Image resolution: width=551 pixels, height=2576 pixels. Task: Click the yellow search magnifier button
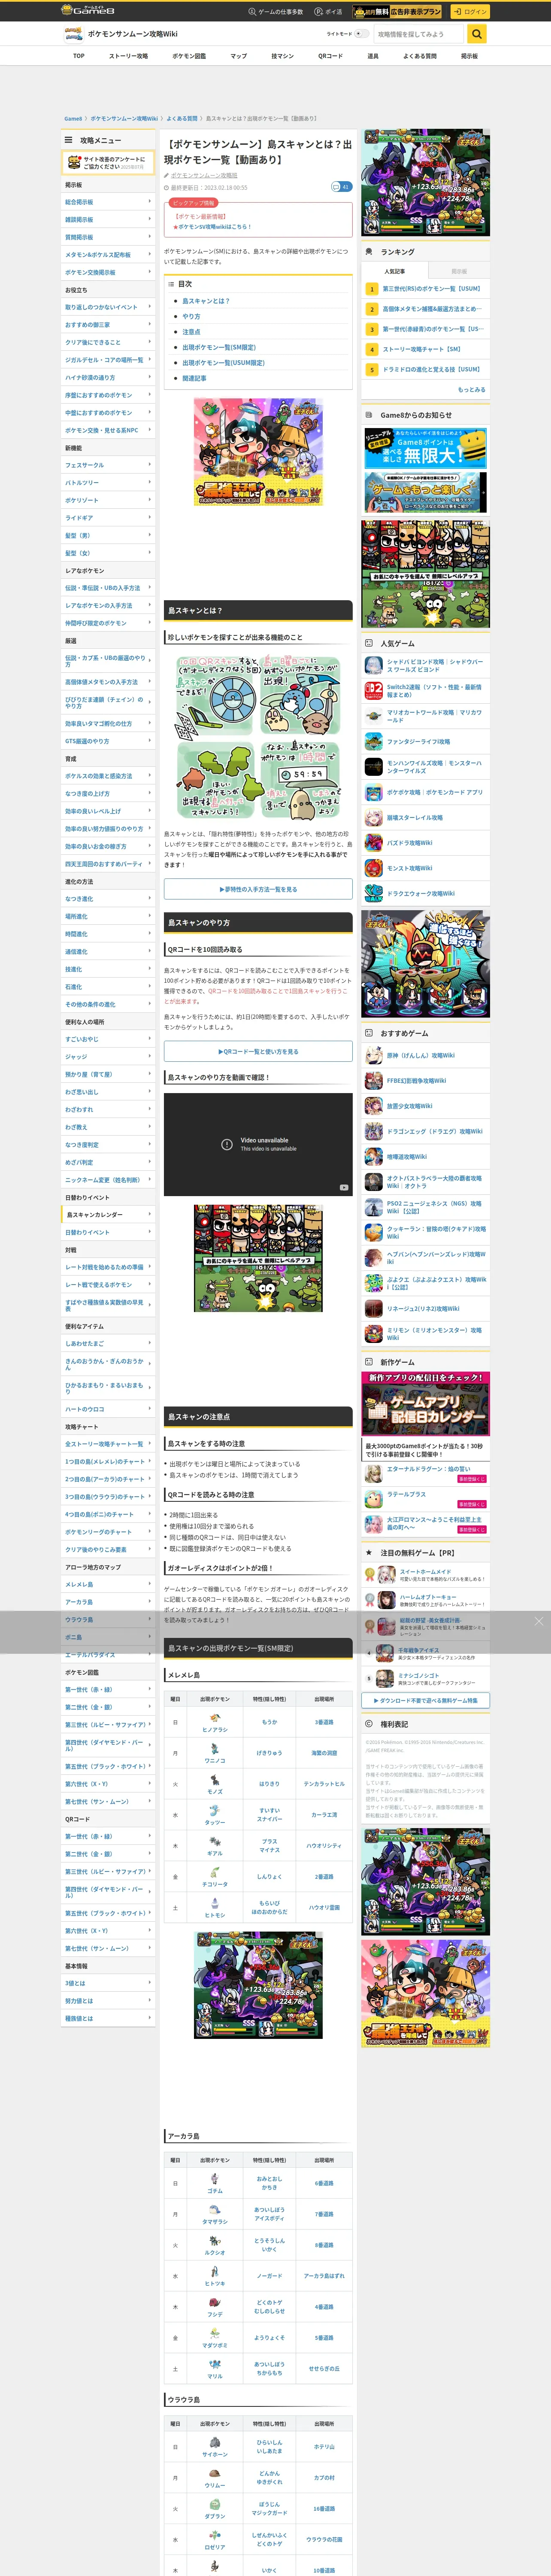point(477,34)
